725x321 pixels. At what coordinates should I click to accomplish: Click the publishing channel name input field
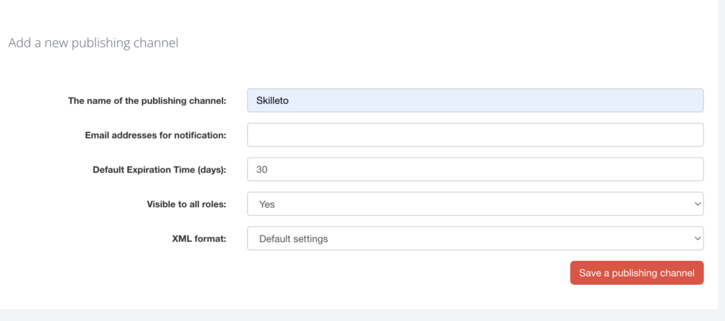(474, 100)
